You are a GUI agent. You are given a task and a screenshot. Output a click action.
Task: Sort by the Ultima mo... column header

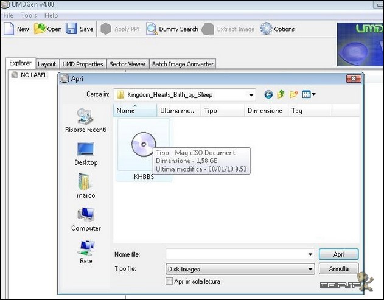coord(179,111)
